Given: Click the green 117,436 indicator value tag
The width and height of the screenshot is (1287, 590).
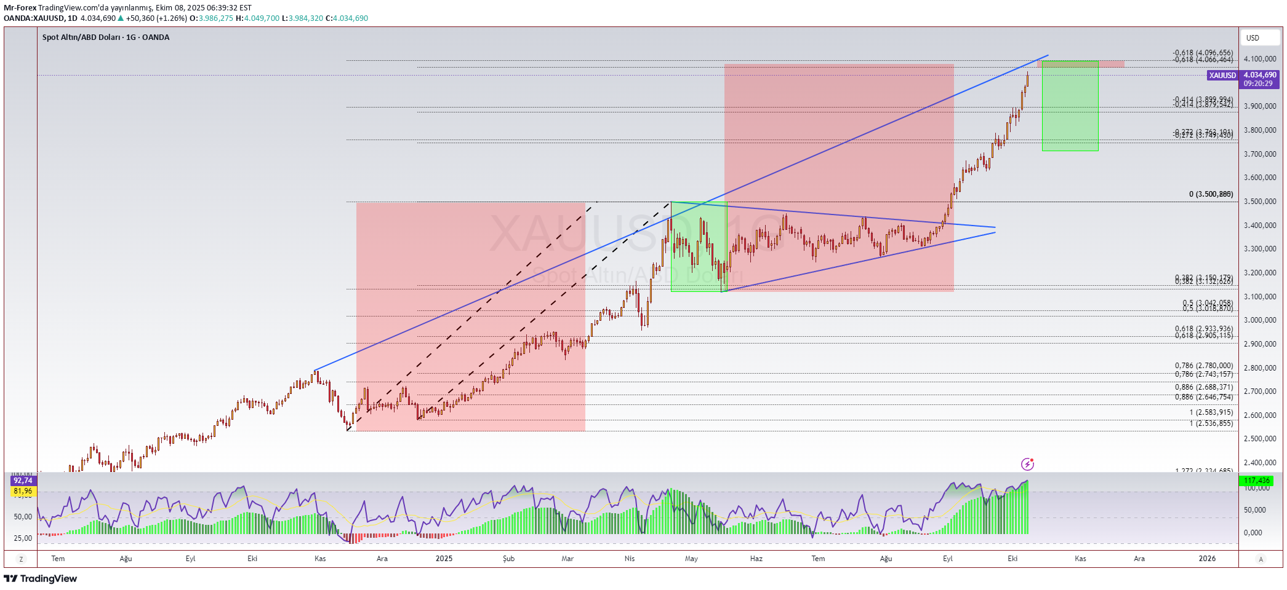Looking at the screenshot, I should pos(1256,481).
